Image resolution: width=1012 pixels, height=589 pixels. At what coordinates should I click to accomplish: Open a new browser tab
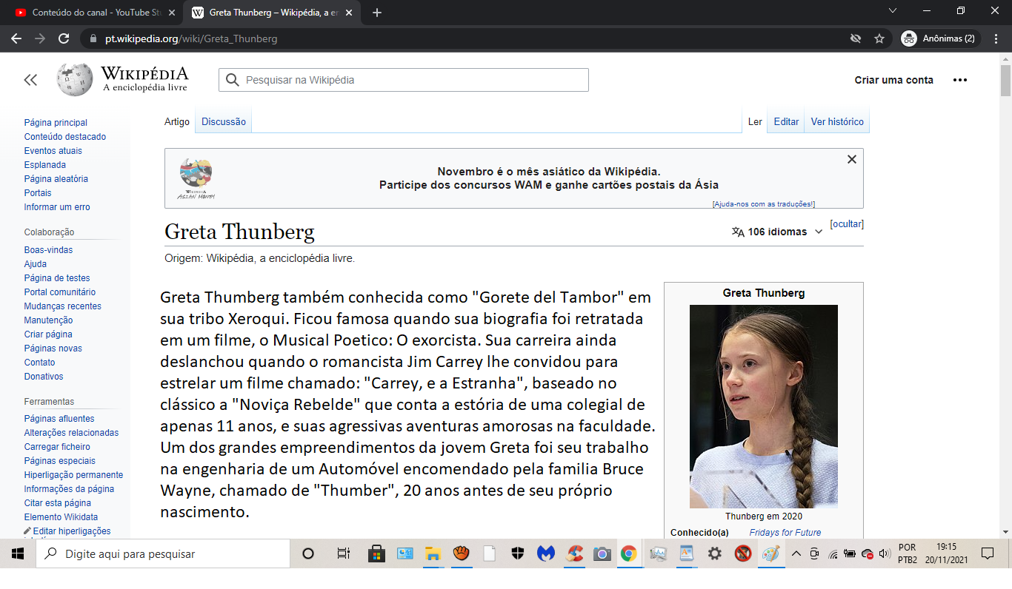pos(377,13)
